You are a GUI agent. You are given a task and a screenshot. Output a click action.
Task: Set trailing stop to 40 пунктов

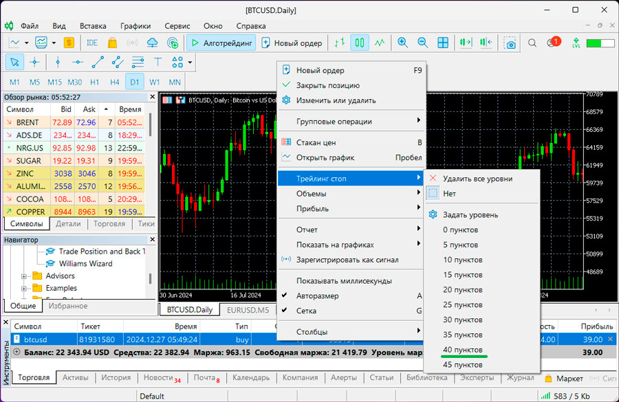[463, 350]
